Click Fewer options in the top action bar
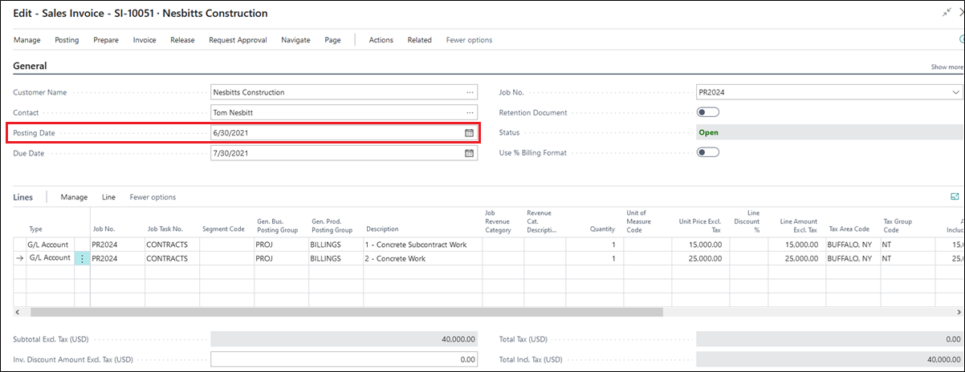This screenshot has height=372, width=965. [x=469, y=40]
